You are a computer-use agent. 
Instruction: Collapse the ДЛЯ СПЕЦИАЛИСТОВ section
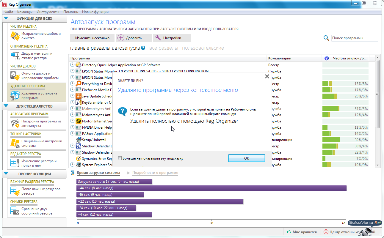pos(6,106)
